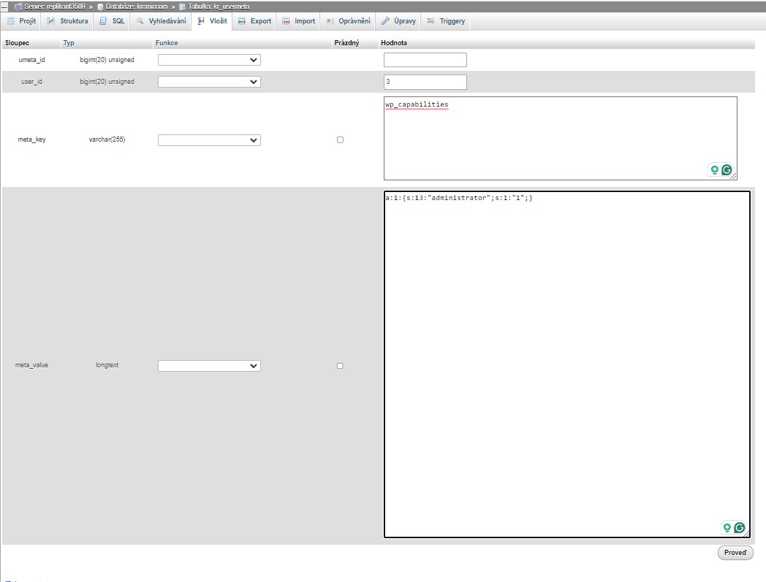The width and height of the screenshot is (766, 582).
Task: Click the Vyhledávání magnifier icon
Action: (140, 21)
